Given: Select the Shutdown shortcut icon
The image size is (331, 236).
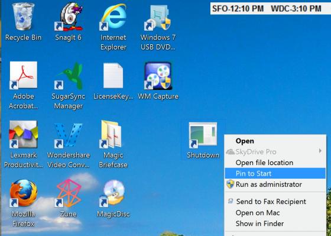Looking at the screenshot, I should pos(203,135).
